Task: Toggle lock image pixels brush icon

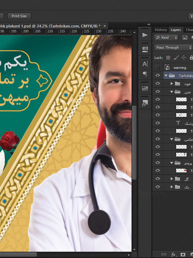Action: tap(176, 57)
